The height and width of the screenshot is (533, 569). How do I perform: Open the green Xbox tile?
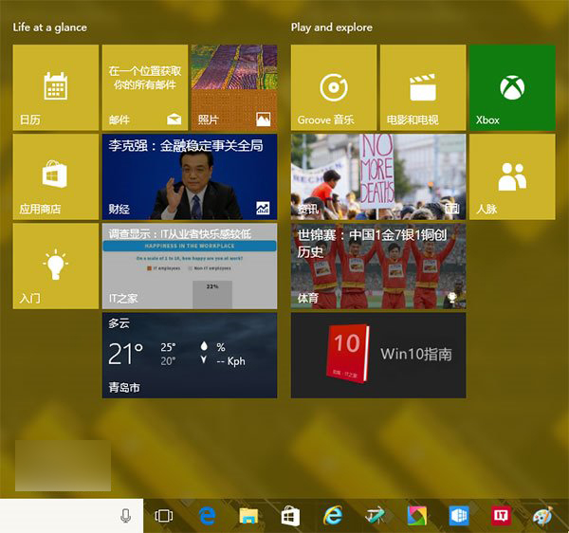(512, 87)
